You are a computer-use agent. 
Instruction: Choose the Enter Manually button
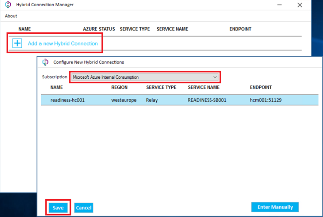point(275,207)
